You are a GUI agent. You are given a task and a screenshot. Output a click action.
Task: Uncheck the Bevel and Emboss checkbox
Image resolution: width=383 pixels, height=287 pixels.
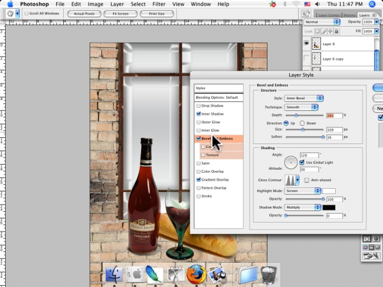pyautogui.click(x=199, y=138)
